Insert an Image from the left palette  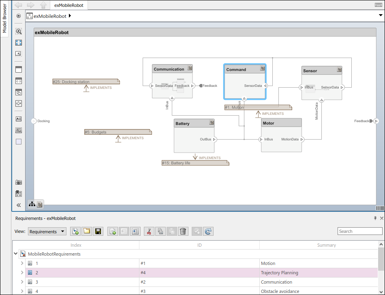coord(19,130)
